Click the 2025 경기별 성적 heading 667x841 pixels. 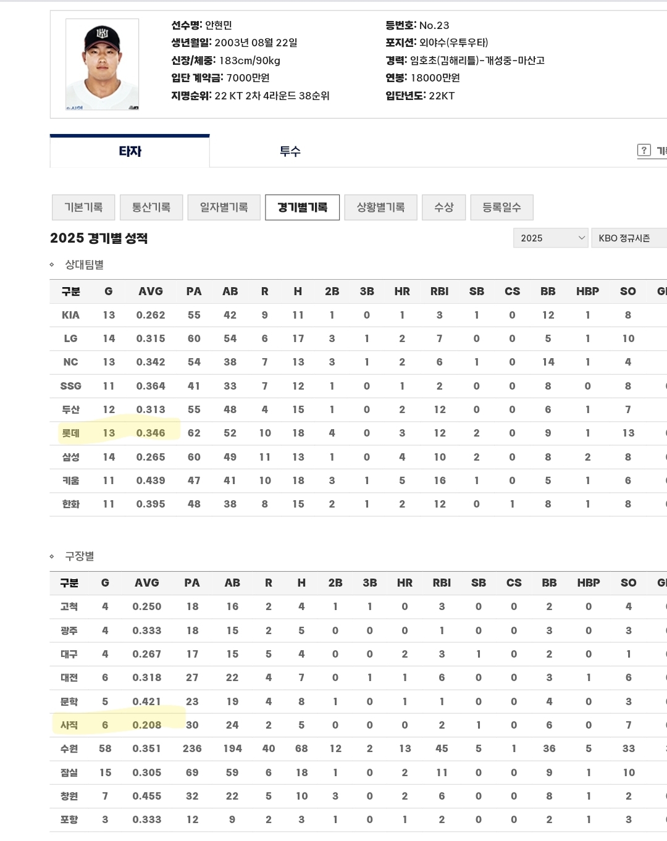point(99,238)
